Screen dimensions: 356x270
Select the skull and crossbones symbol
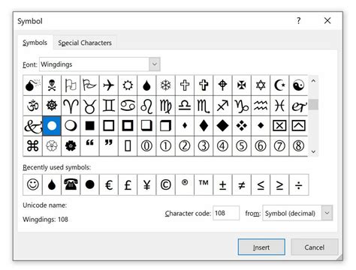[52, 85]
